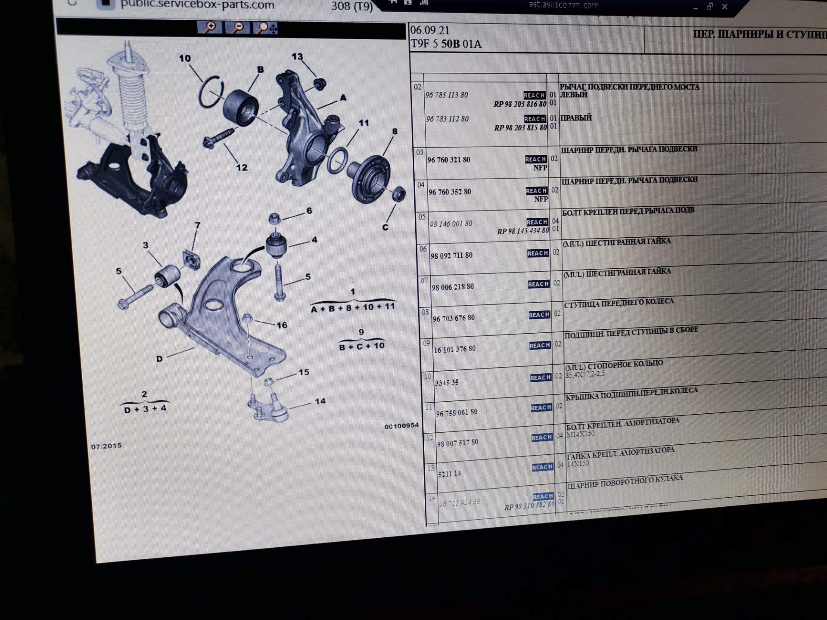Click the 308 (T9) vehicle title
Image resolution: width=827 pixels, height=620 pixels.
click(351, 6)
